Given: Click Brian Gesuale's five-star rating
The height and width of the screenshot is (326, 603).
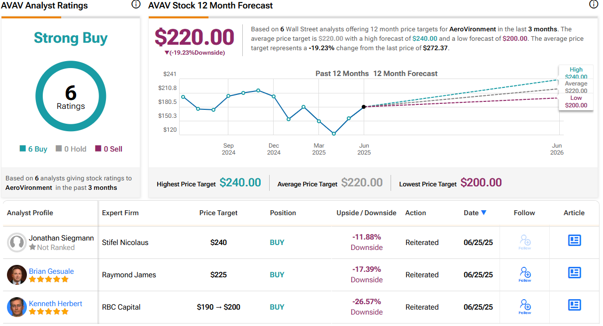Looking at the screenshot, I should (48, 279).
